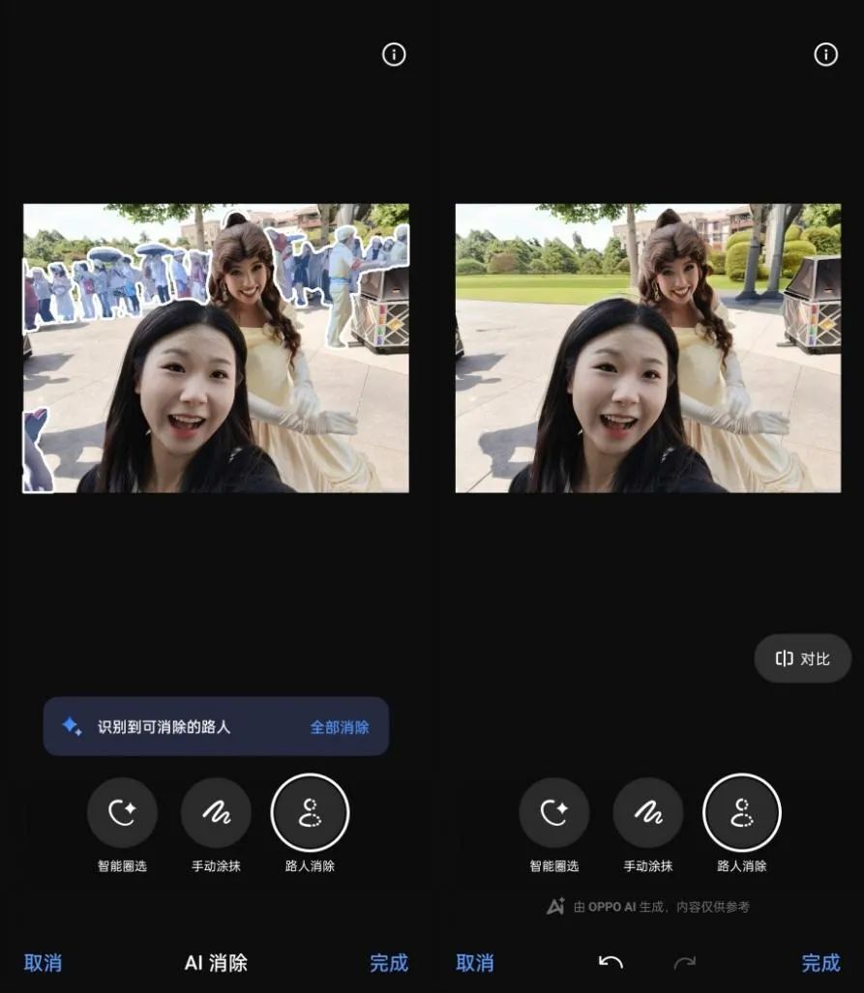
Task: Select 手动涂抹 tool on right screen
Action: coord(648,812)
